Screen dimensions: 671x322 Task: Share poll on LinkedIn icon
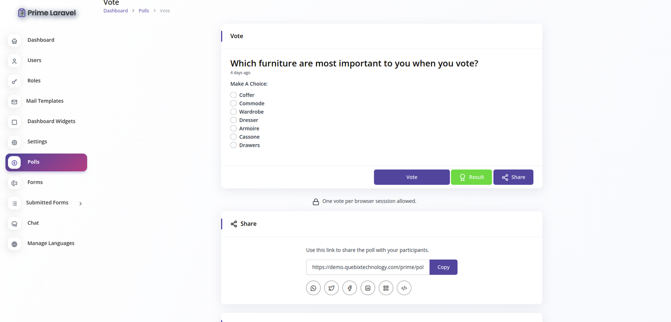368,288
